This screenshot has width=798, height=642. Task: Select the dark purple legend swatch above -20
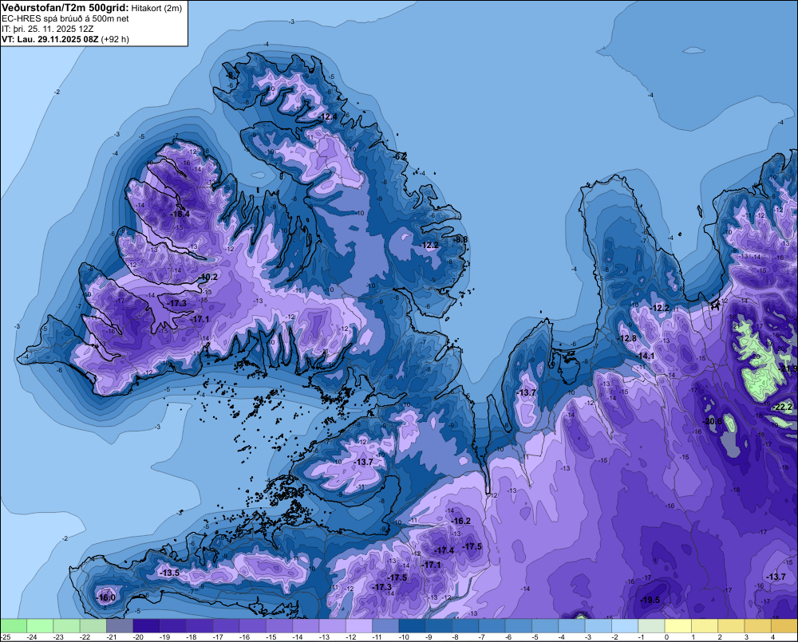click(x=146, y=625)
